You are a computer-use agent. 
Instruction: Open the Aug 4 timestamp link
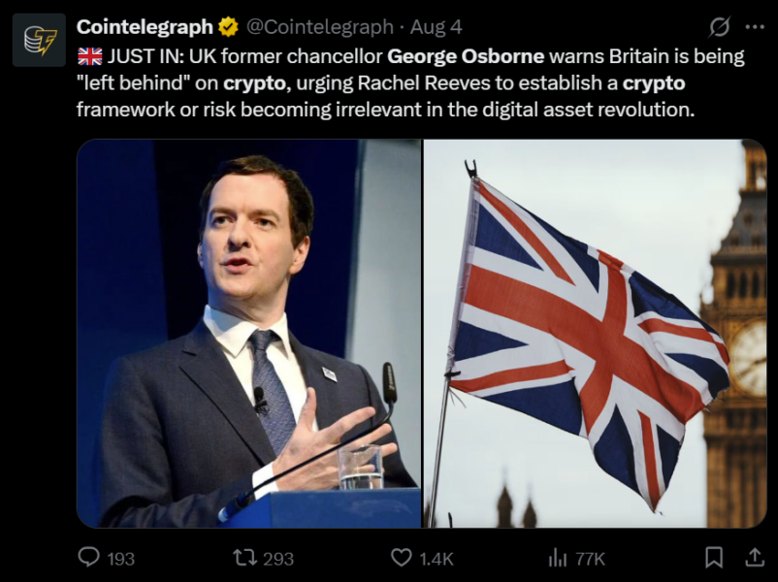pyautogui.click(x=436, y=26)
